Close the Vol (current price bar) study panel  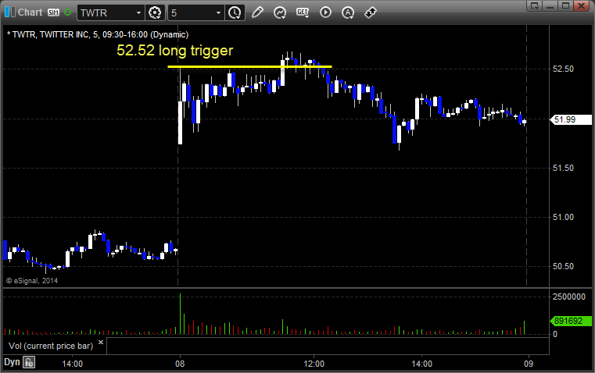(x=101, y=343)
